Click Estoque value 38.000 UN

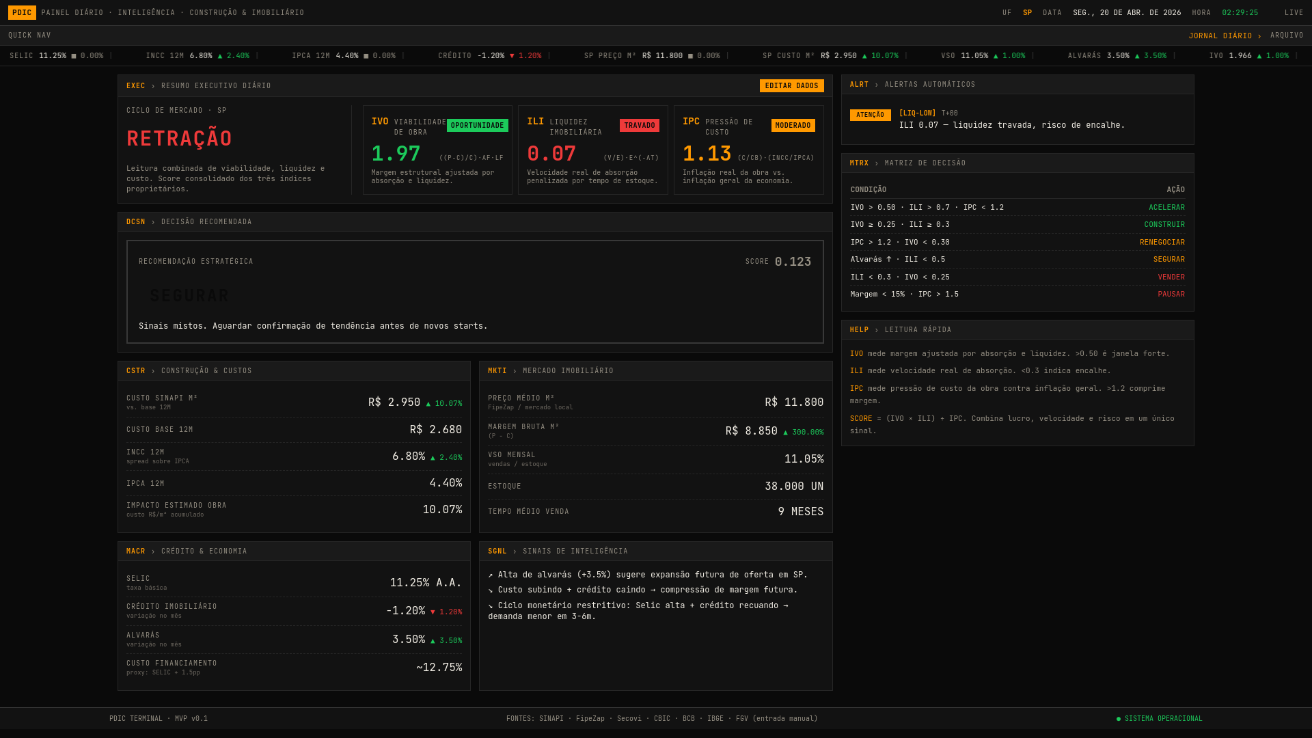coord(794,487)
